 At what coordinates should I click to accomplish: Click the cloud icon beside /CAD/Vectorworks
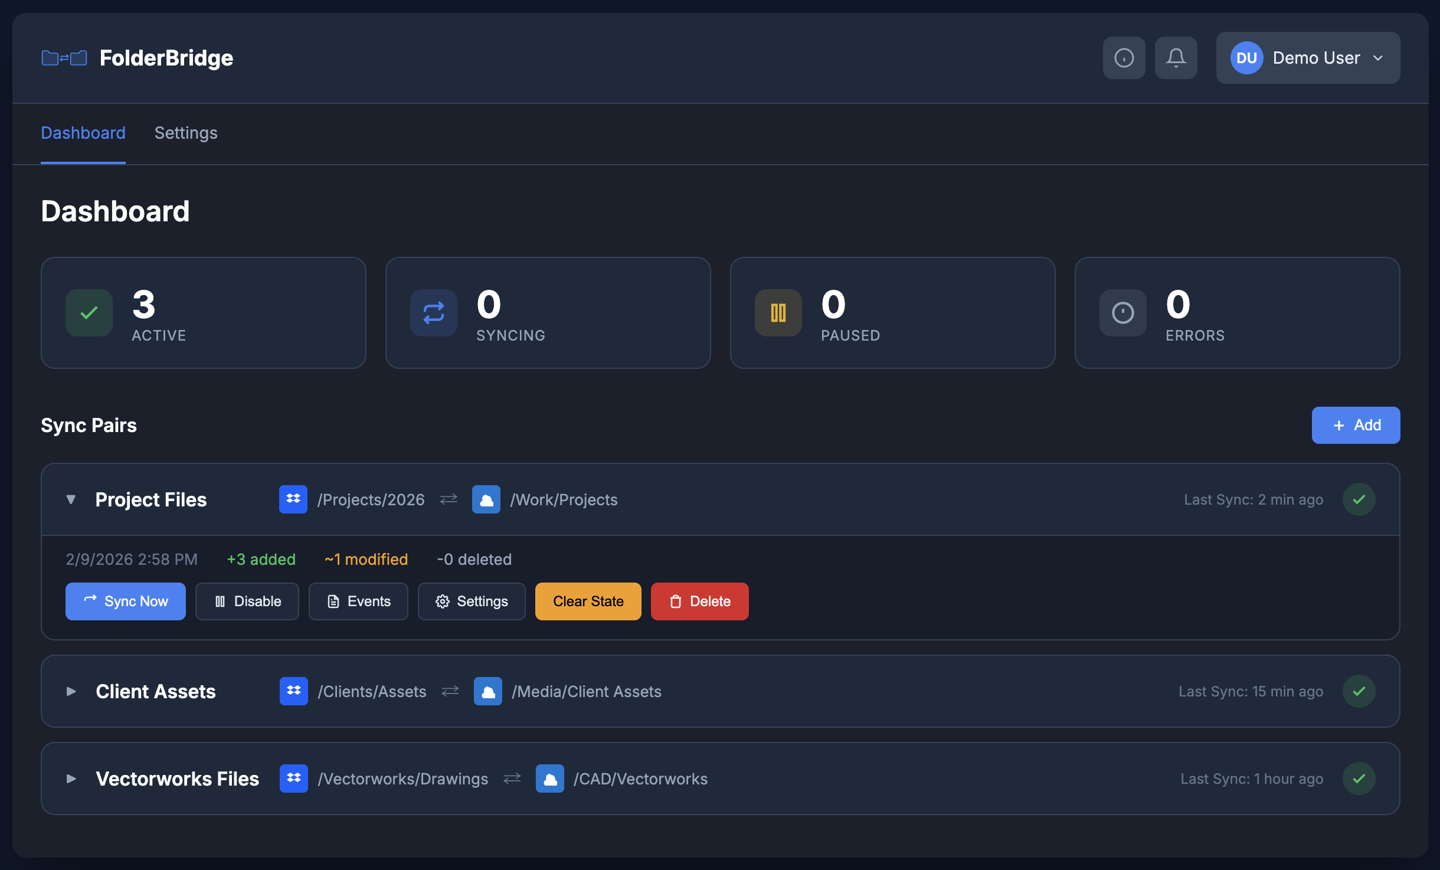[549, 779]
